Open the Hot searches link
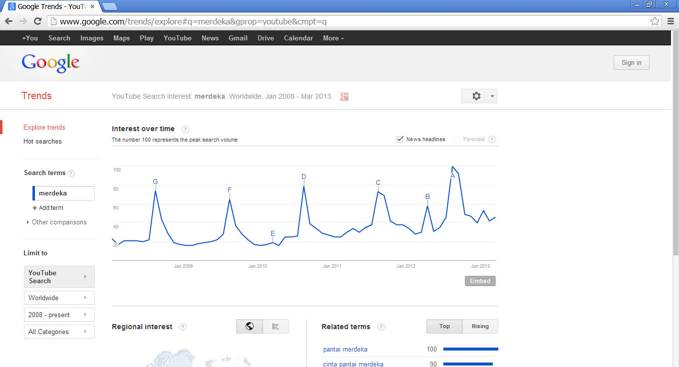The height and width of the screenshot is (367, 679). tap(42, 142)
